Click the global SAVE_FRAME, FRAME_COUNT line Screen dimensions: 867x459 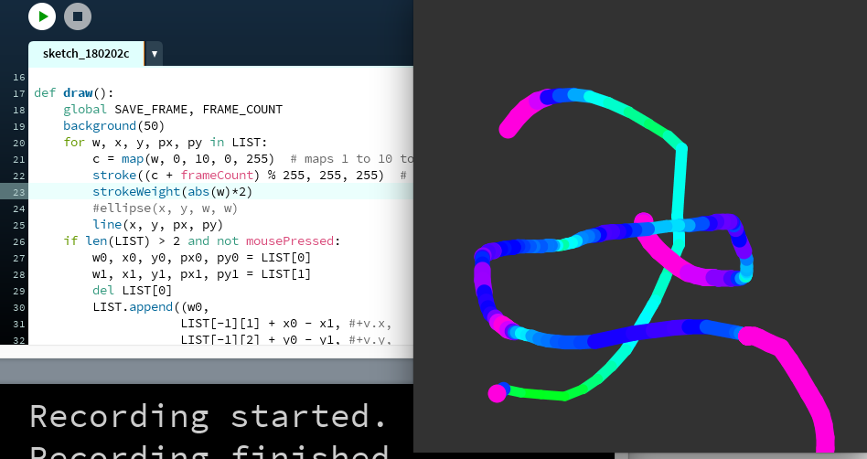coord(172,110)
